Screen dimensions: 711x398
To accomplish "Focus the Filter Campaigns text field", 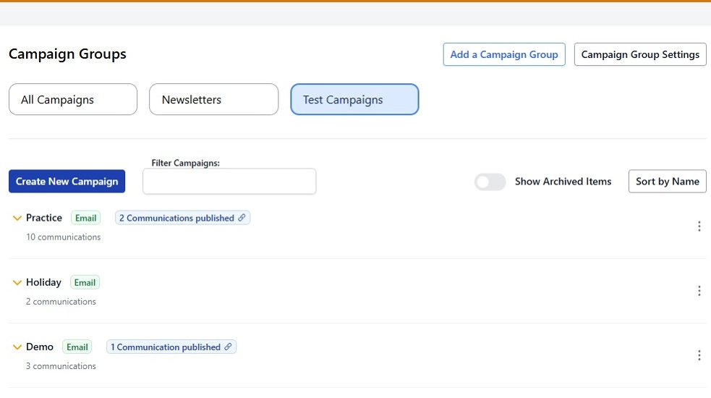I will 229,182.
